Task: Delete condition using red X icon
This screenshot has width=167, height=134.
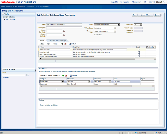Action: click(66, 76)
